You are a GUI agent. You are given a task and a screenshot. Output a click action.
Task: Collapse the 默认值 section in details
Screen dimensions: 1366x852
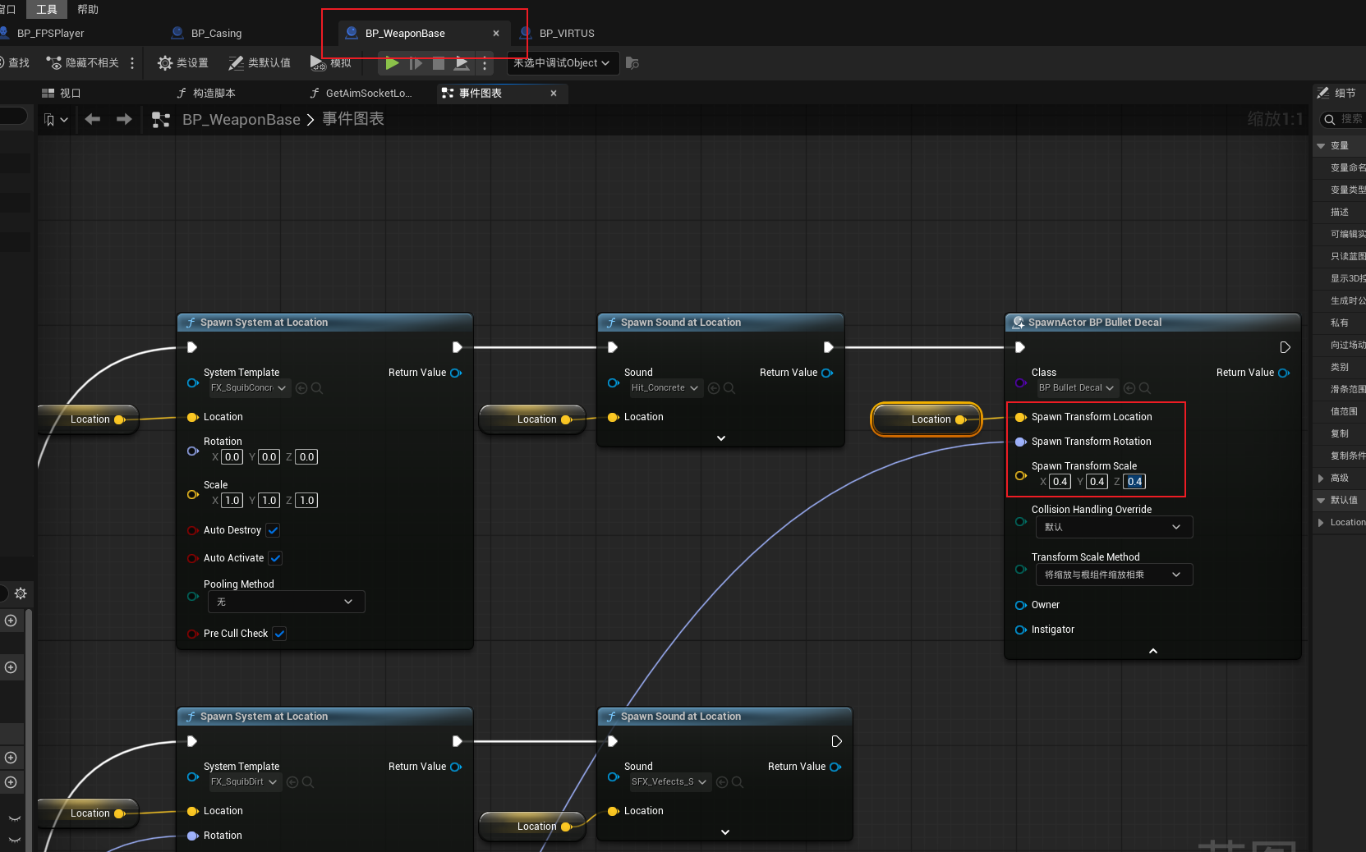tap(1321, 501)
